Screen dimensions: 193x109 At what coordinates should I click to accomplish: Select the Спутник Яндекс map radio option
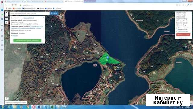(x=182, y=21)
